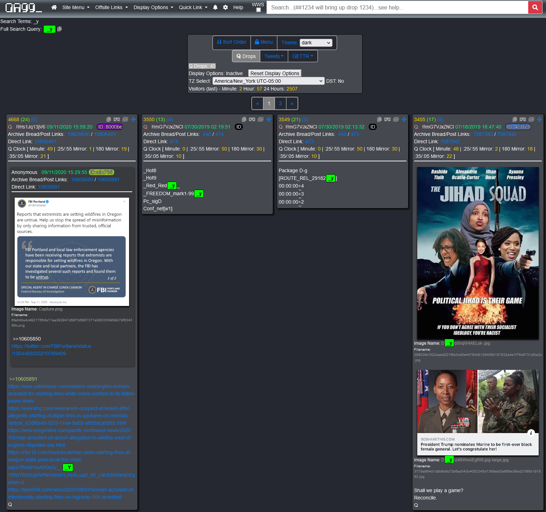Click the purple ID: 8000be badge
The width and height of the screenshot is (546, 512).
point(110,127)
